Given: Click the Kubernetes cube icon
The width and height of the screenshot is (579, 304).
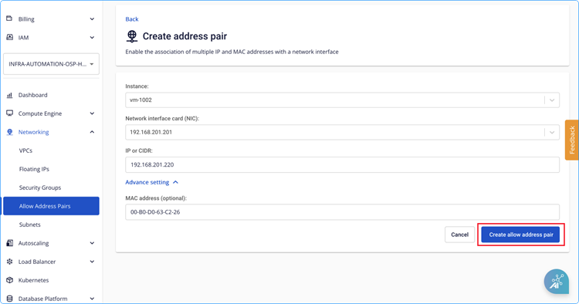Looking at the screenshot, I should click(x=9, y=280).
